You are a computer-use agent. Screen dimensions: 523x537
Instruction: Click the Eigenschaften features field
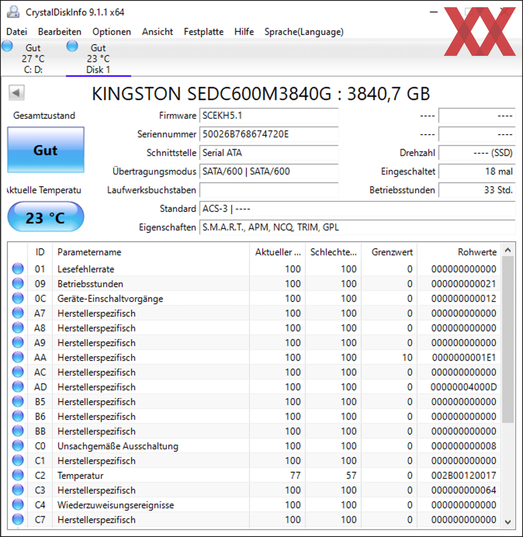pos(357,227)
